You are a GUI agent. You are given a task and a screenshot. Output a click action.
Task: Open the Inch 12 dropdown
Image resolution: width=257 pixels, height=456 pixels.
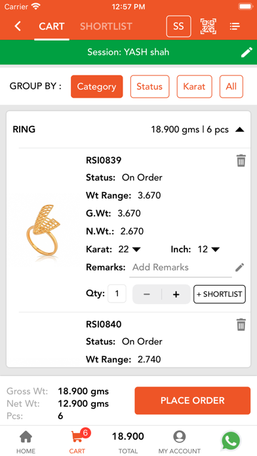tap(208, 249)
